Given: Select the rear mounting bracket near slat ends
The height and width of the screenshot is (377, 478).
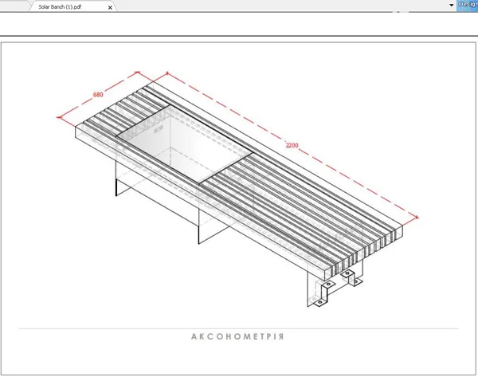Looking at the screenshot, I should coord(351,278).
